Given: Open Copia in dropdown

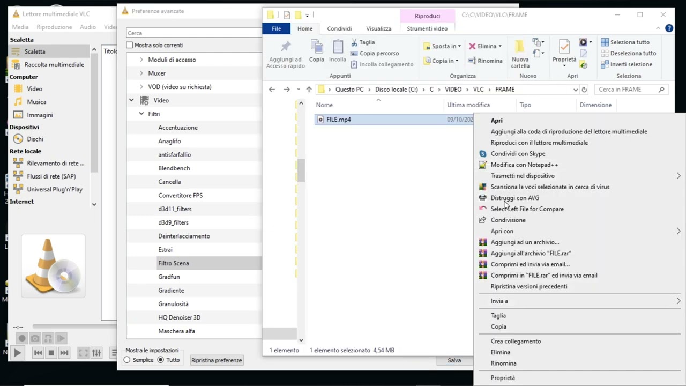Looking at the screenshot, I should pos(441,61).
